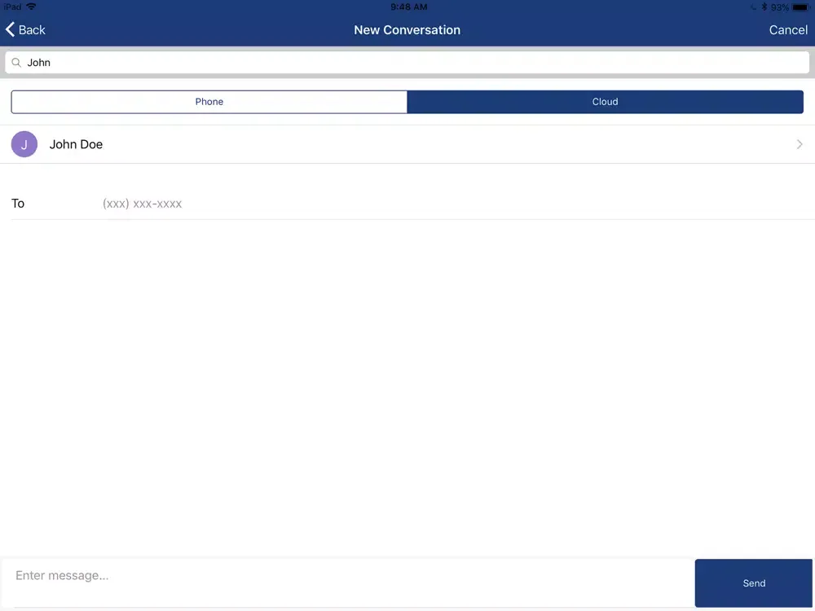Open John Doe's disclosure chevron
The height and width of the screenshot is (611, 815).
[x=800, y=144]
